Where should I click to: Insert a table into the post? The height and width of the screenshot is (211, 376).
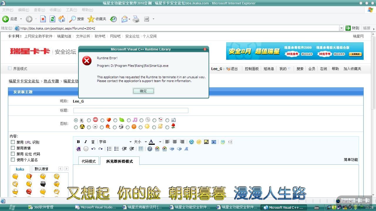[141, 149]
